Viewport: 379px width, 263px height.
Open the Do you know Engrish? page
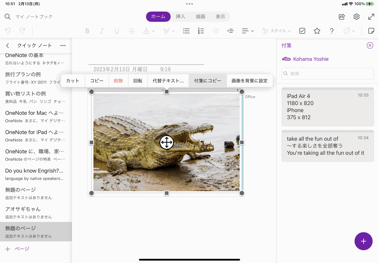coord(36,174)
